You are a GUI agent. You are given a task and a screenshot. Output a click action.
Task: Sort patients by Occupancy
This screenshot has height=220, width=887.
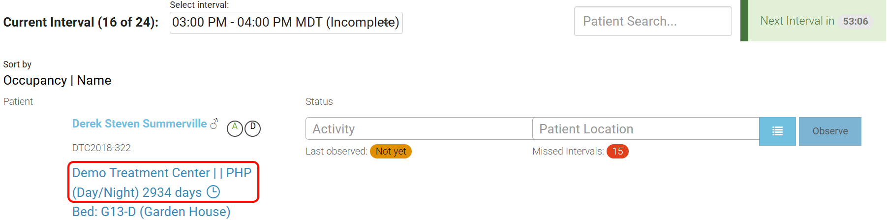point(35,80)
